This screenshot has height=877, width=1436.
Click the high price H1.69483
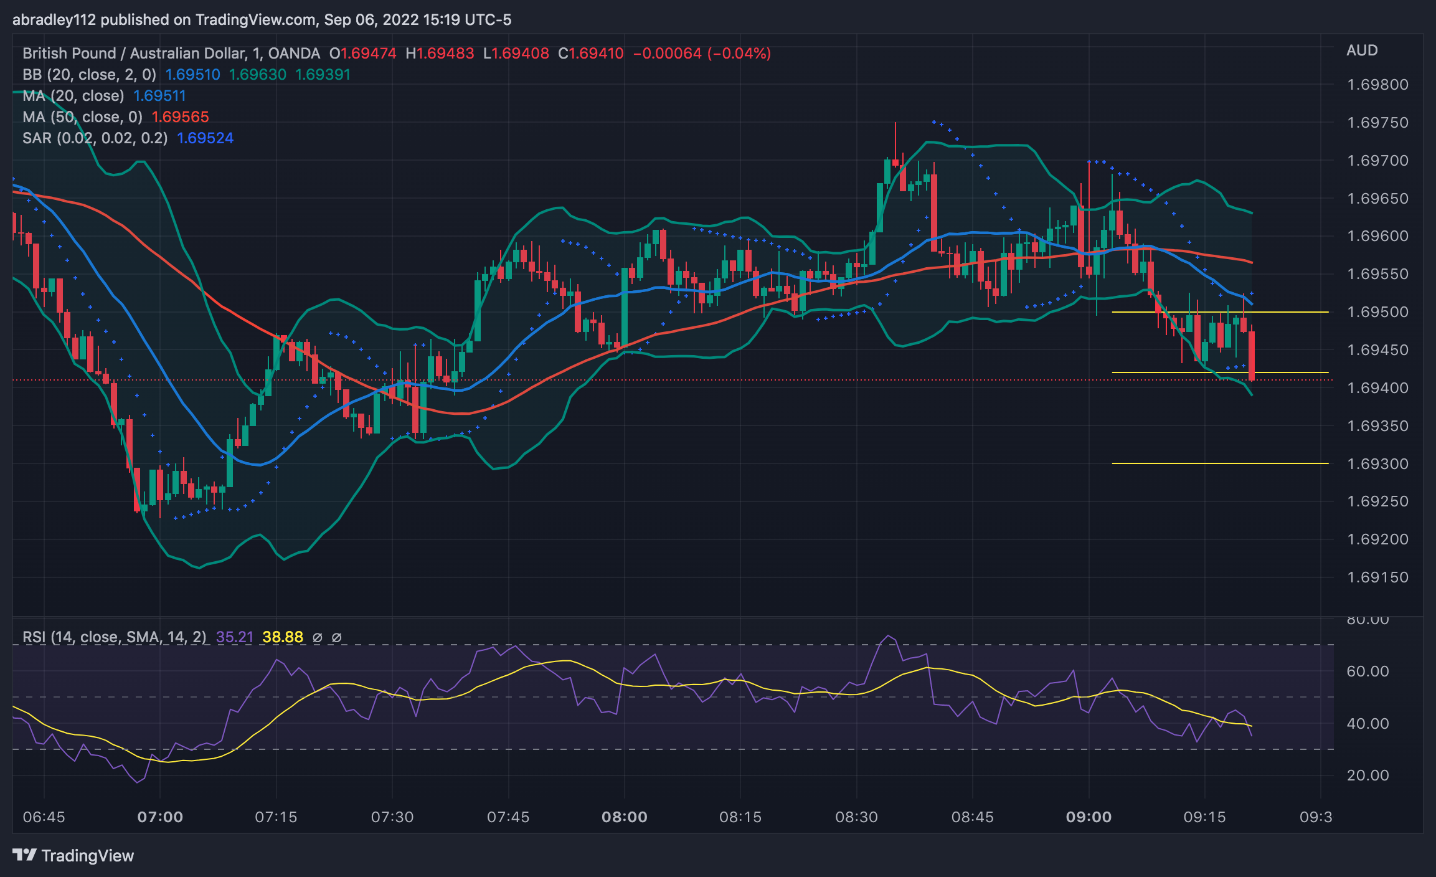[x=440, y=54]
